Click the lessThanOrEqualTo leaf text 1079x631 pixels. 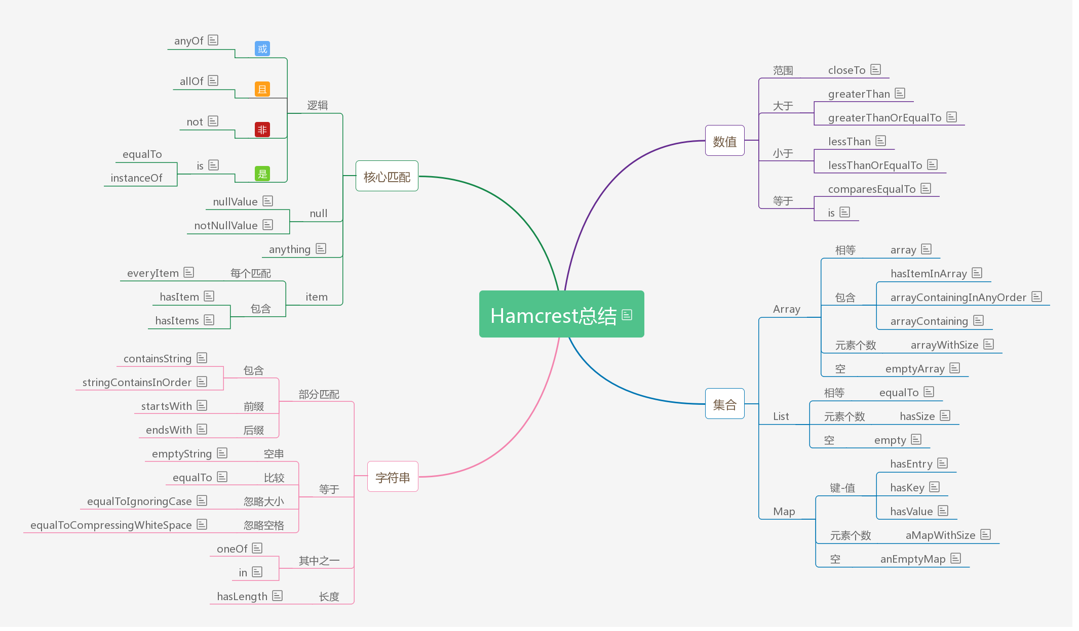(x=875, y=165)
